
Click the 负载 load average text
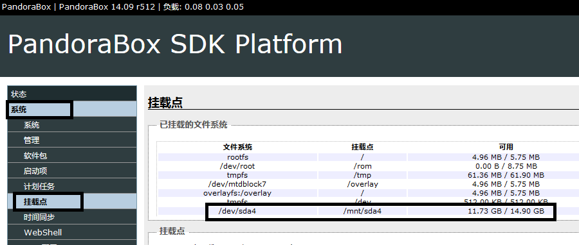pyautogui.click(x=203, y=7)
